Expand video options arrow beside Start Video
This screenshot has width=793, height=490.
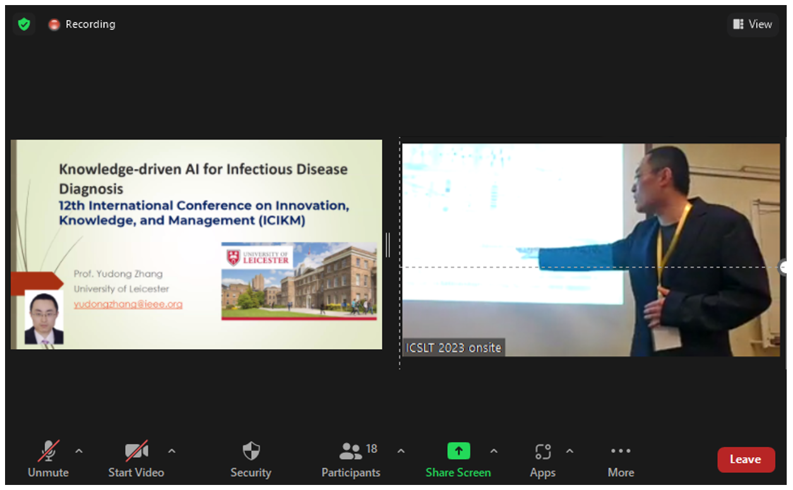(172, 451)
